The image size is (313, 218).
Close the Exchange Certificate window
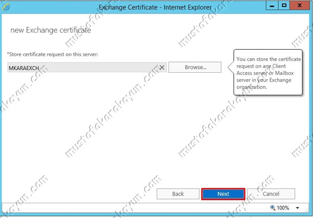tap(299, 5)
